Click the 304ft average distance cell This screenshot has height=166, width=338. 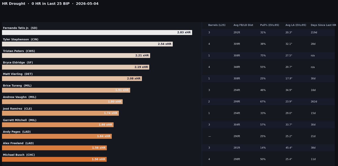tap(237, 125)
